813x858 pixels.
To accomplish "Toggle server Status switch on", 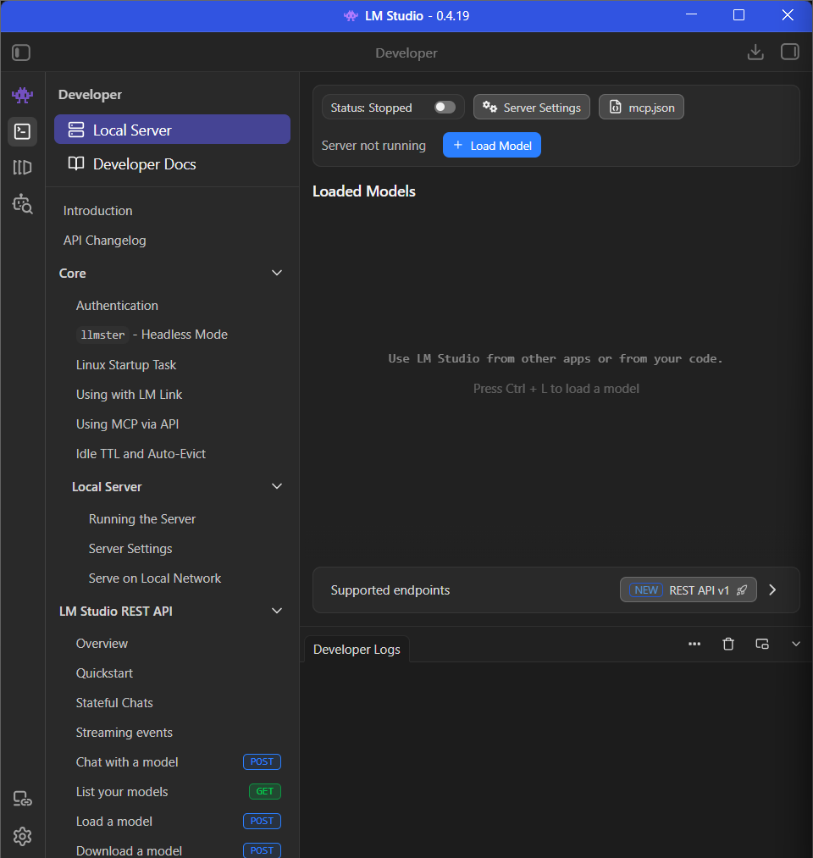I will (x=445, y=108).
